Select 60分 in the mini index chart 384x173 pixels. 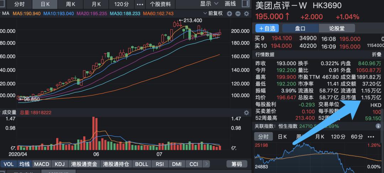(357, 137)
